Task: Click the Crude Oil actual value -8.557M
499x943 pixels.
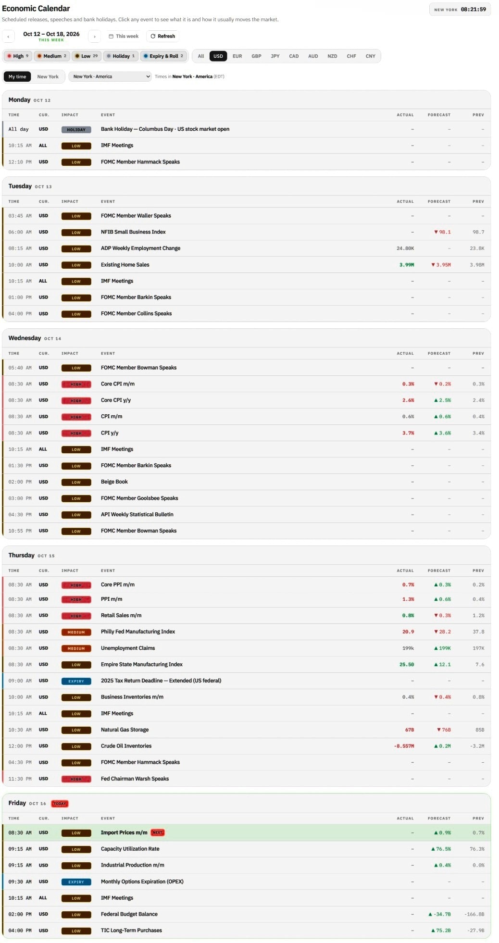Action: [x=404, y=746]
